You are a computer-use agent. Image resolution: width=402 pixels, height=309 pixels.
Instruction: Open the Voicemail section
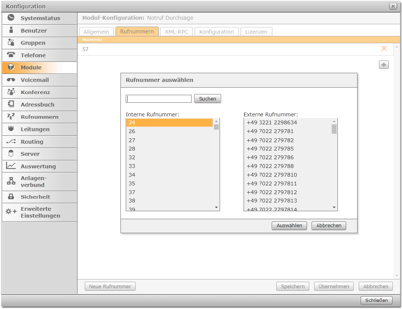coord(40,80)
